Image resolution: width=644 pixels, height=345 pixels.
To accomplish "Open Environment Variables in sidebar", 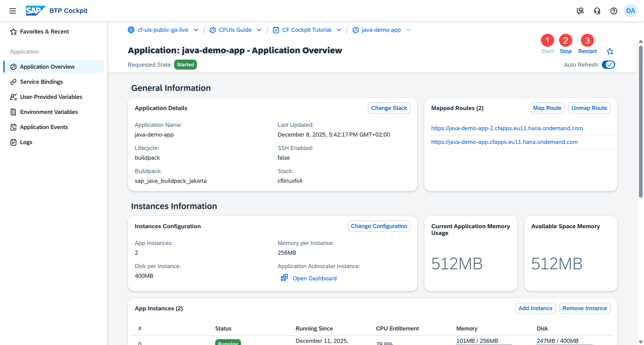I will 54,112.
